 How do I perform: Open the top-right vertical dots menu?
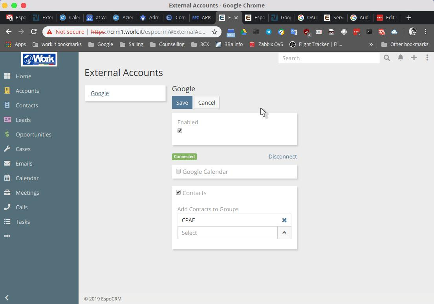[427, 58]
